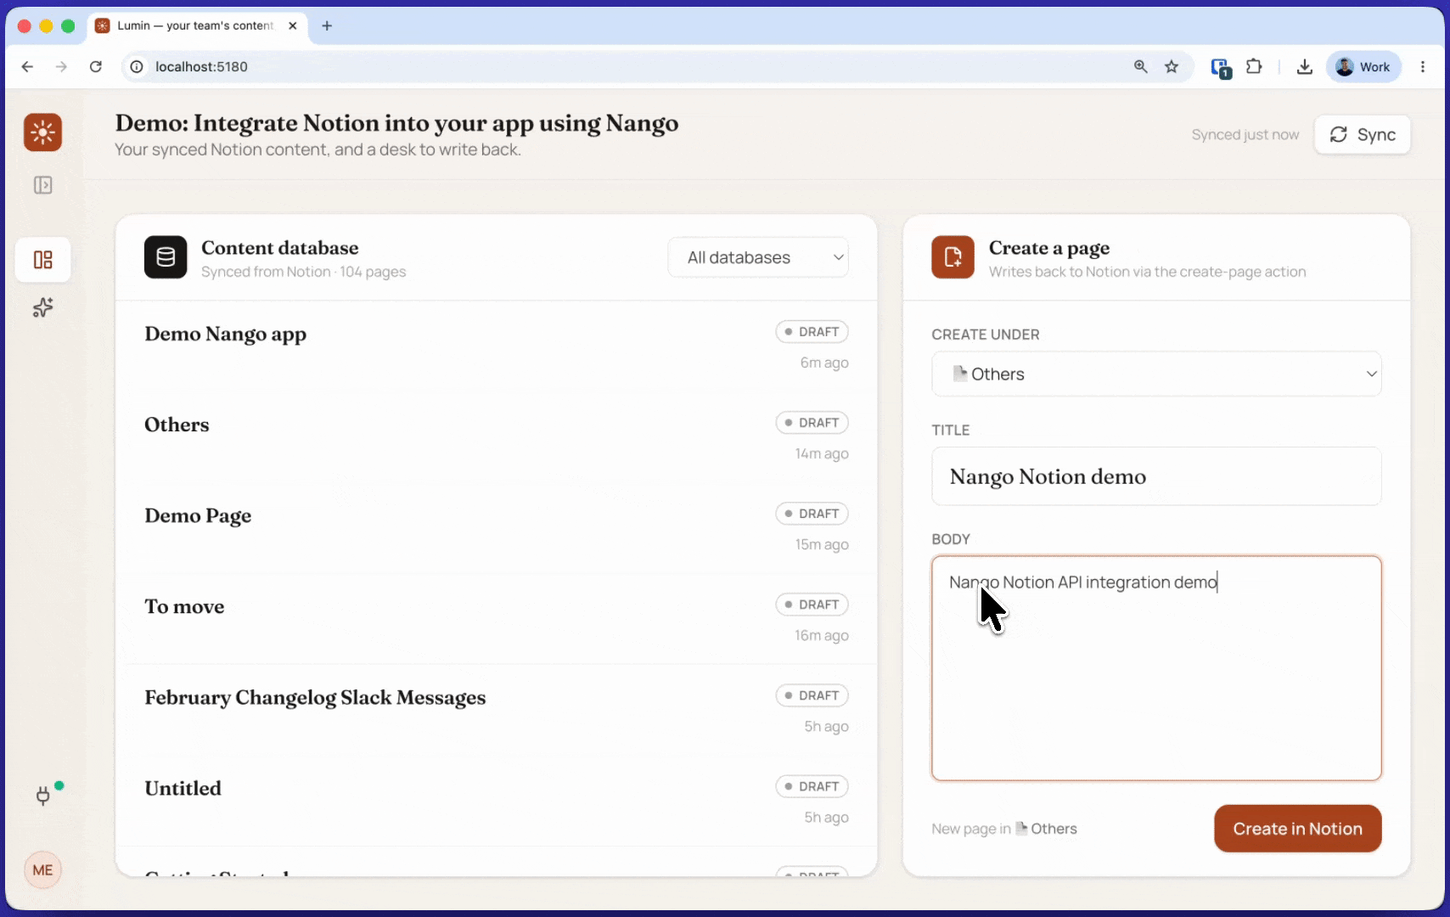Click the Body text area
1450x917 pixels.
tap(1156, 668)
